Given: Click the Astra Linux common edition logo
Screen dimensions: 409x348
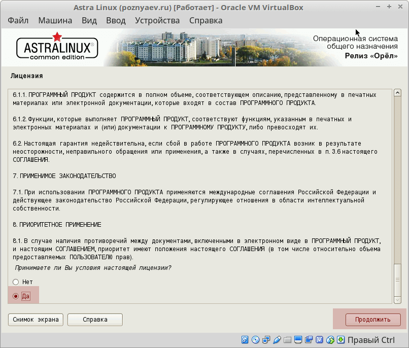Looking at the screenshot, I should [57, 47].
